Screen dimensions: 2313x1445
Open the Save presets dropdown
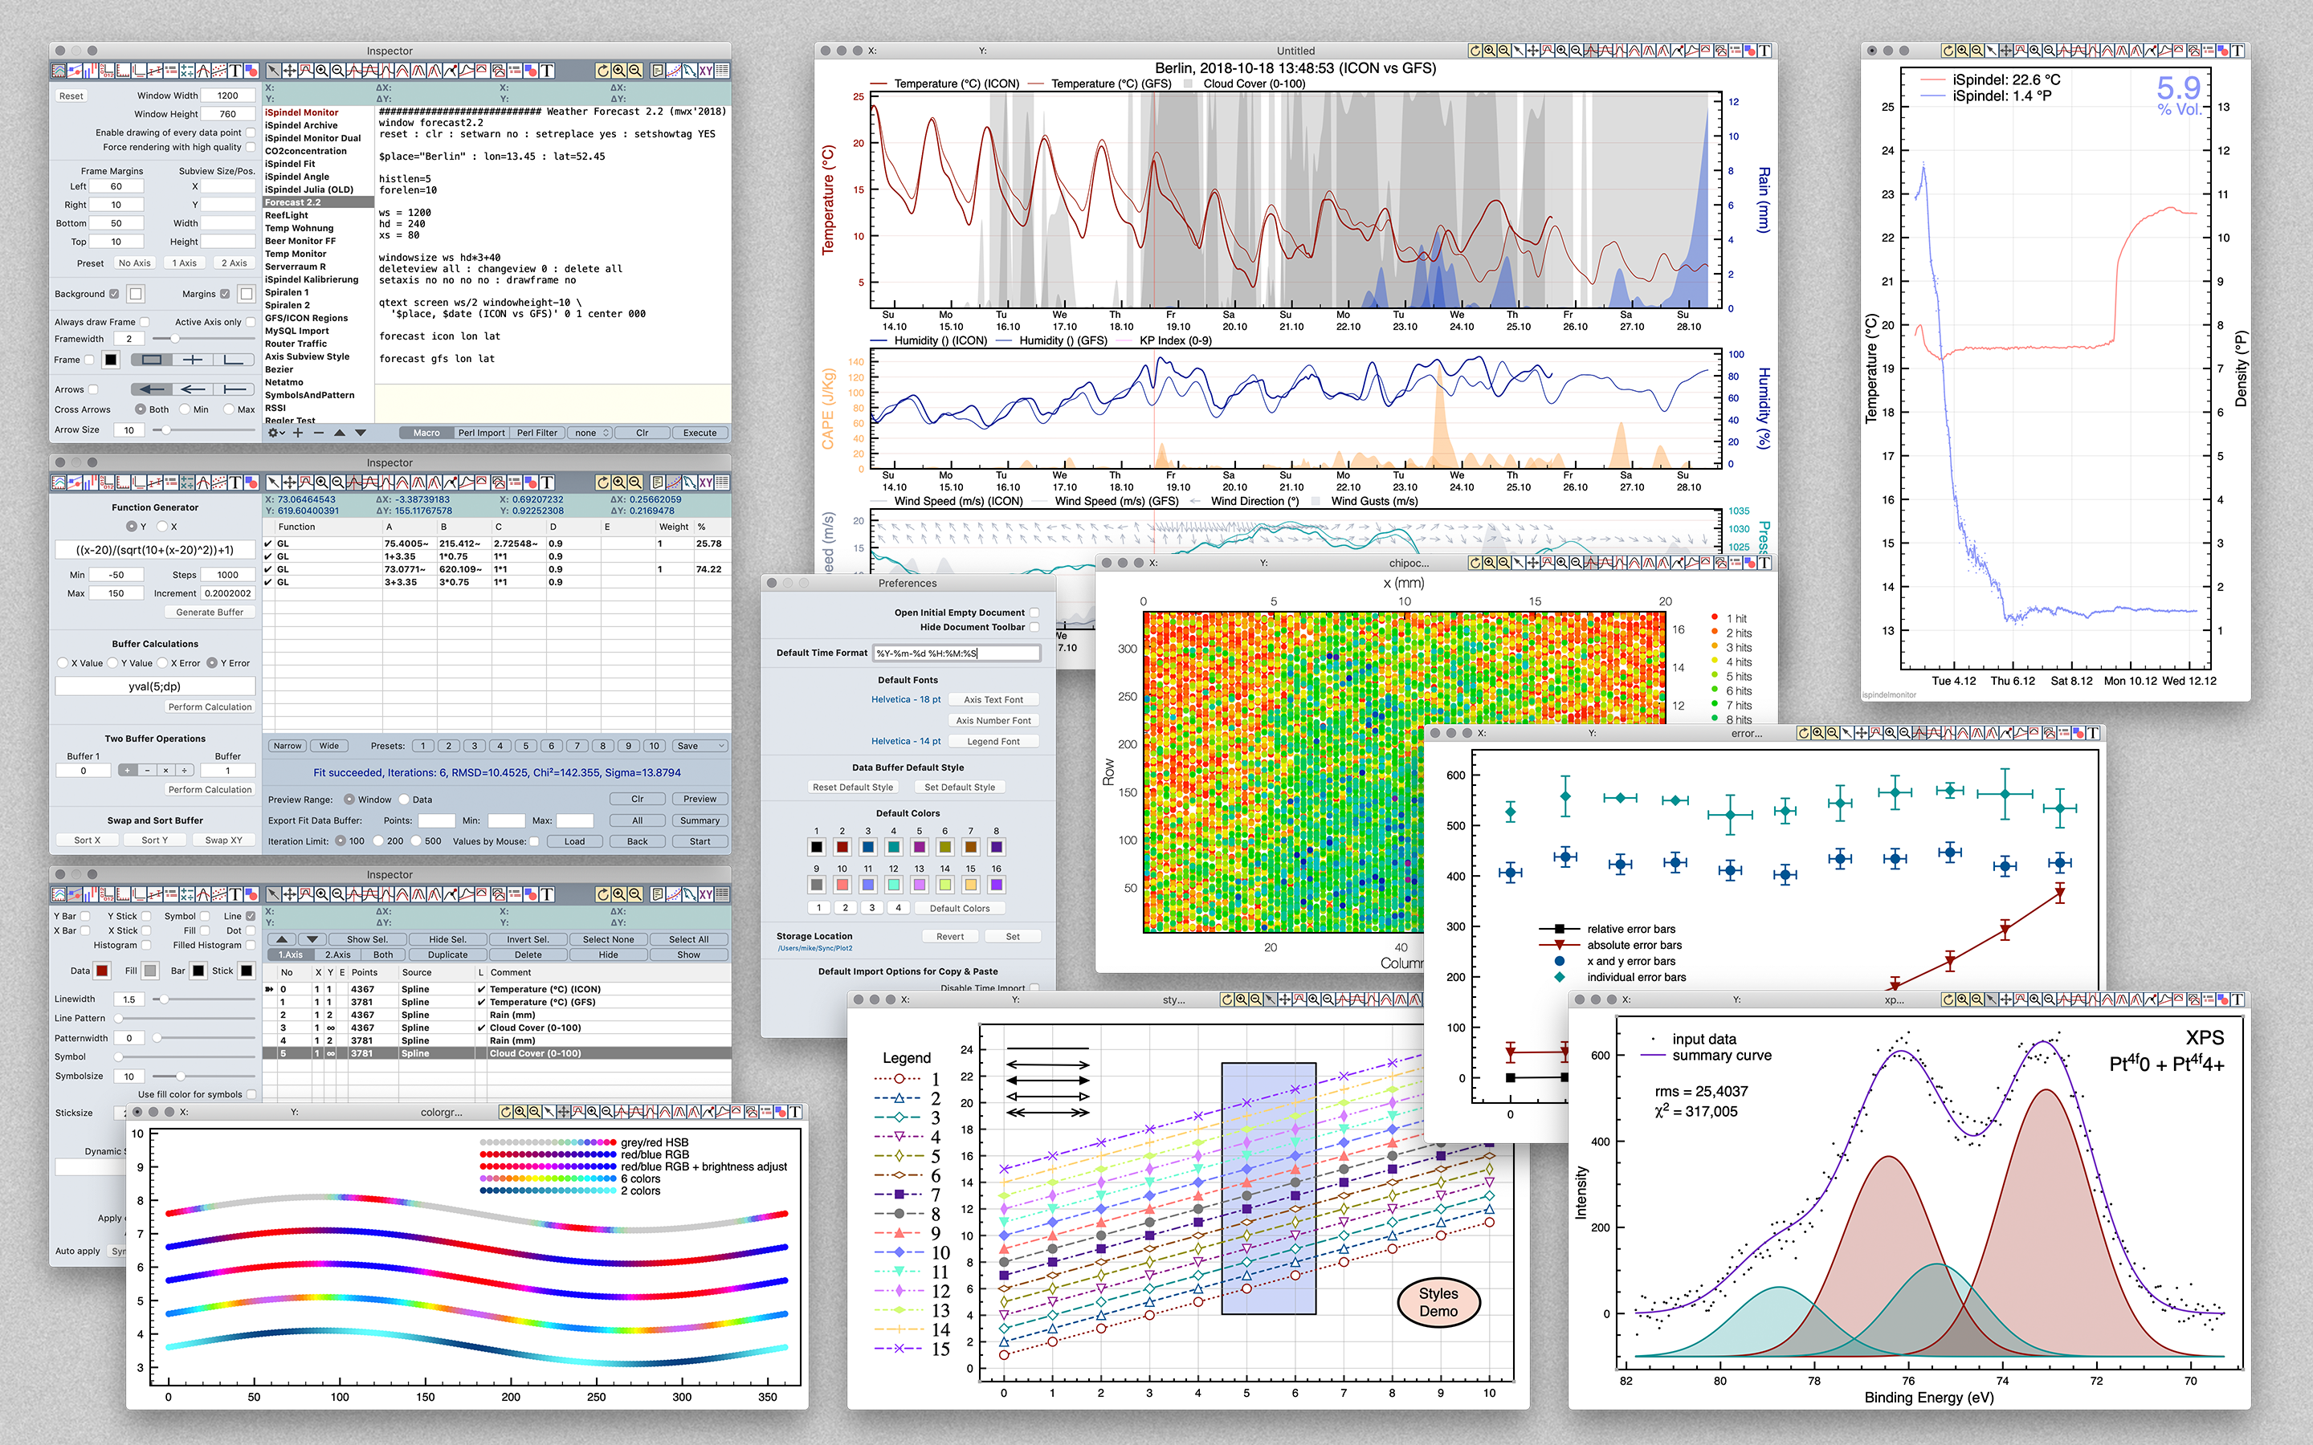700,747
